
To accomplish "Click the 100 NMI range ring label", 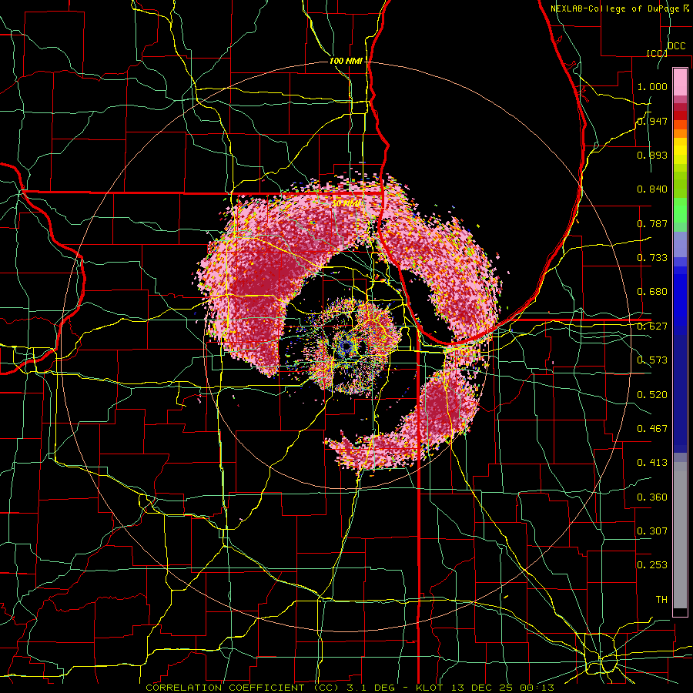I will point(346,61).
